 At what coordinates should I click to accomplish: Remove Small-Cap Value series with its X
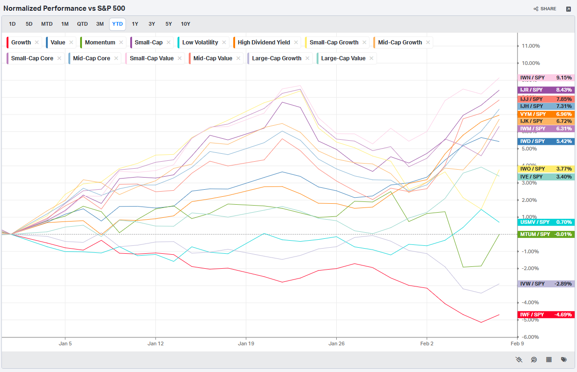[x=180, y=58]
